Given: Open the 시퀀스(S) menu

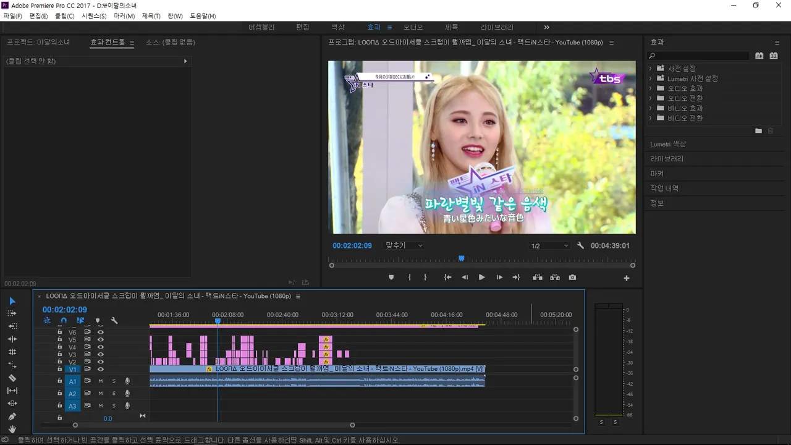Looking at the screenshot, I should pyautogui.click(x=94, y=16).
